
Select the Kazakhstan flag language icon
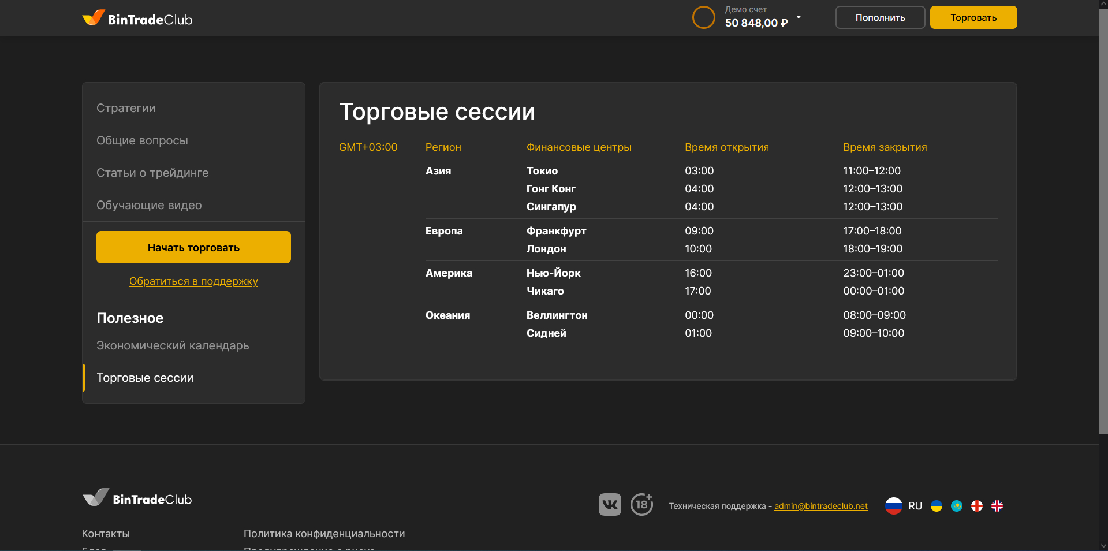click(957, 506)
